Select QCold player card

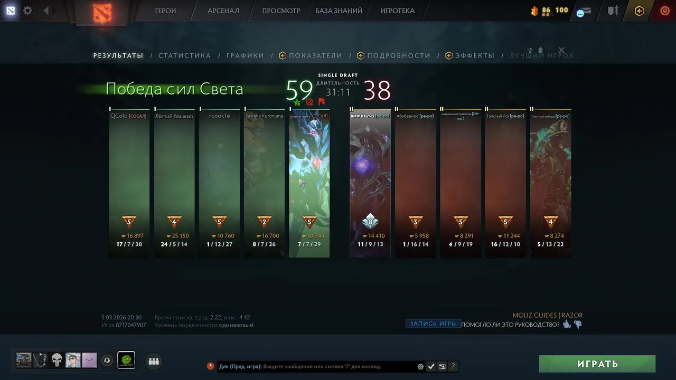coord(129,184)
